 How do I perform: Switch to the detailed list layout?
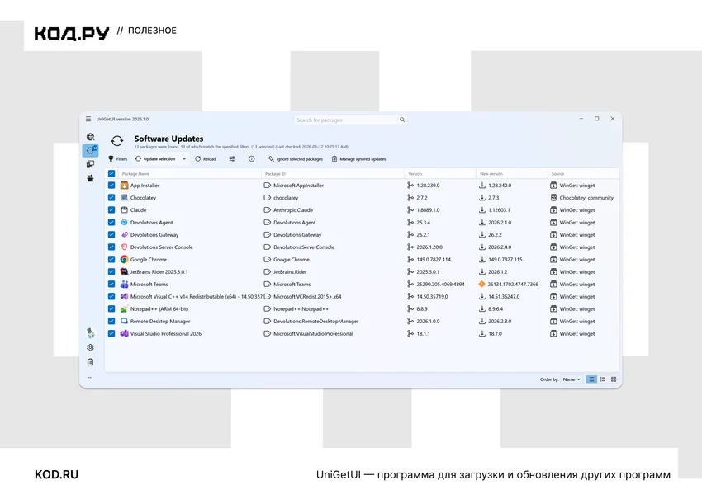(x=603, y=379)
